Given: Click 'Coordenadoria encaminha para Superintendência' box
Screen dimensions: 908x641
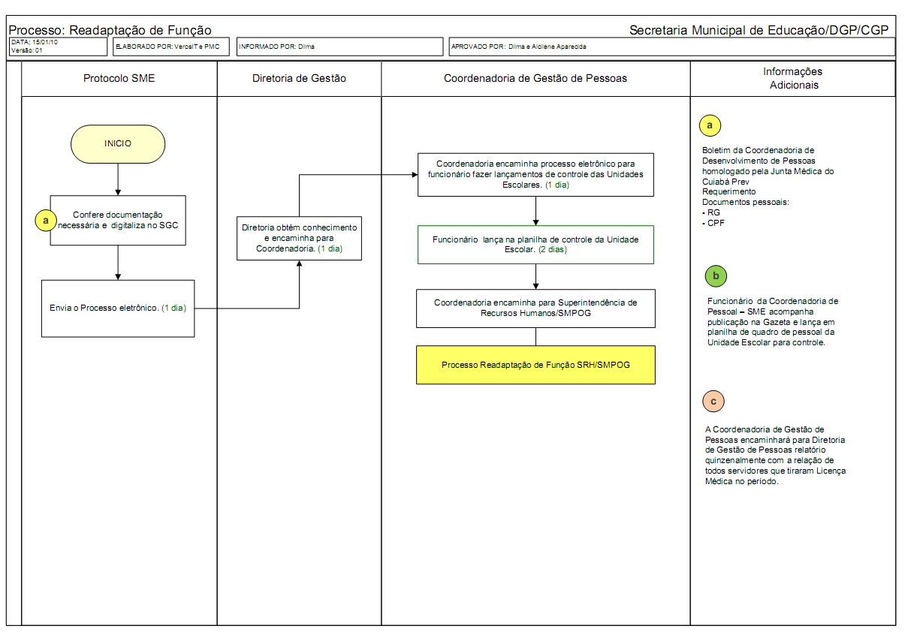Looking at the screenshot, I should 535,308.
